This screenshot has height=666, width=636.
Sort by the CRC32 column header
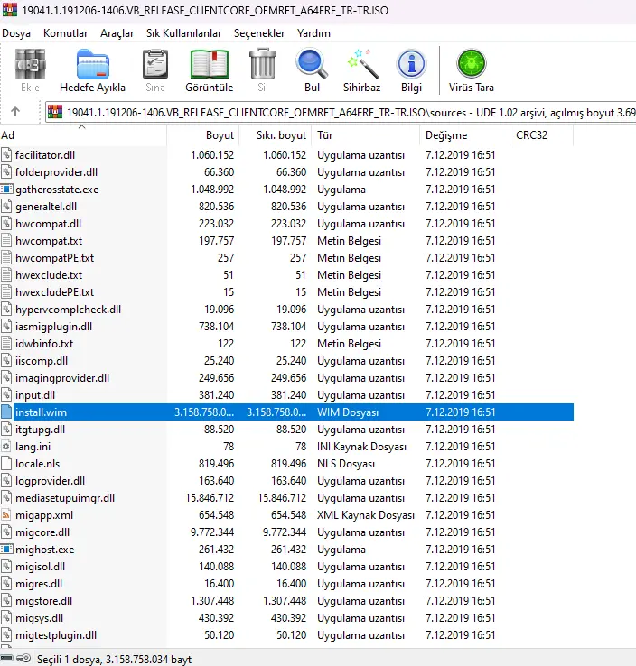click(541, 135)
